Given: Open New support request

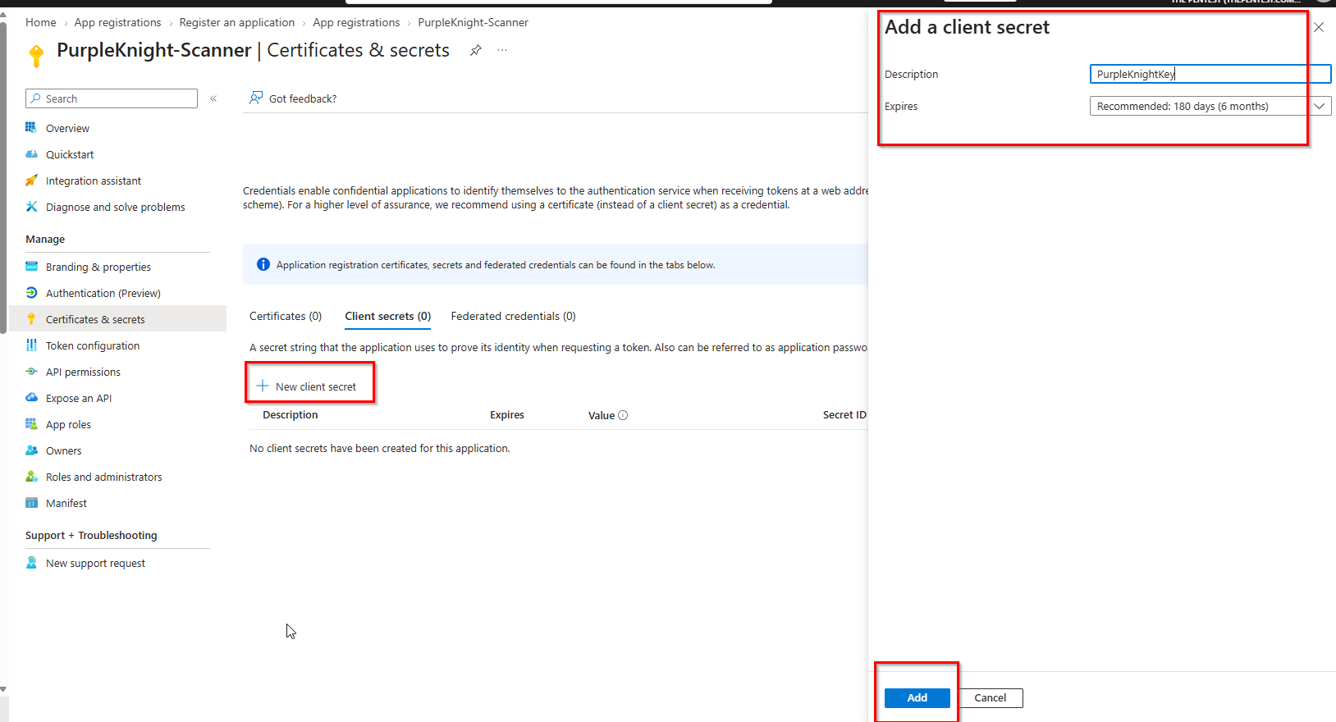Looking at the screenshot, I should (x=95, y=563).
